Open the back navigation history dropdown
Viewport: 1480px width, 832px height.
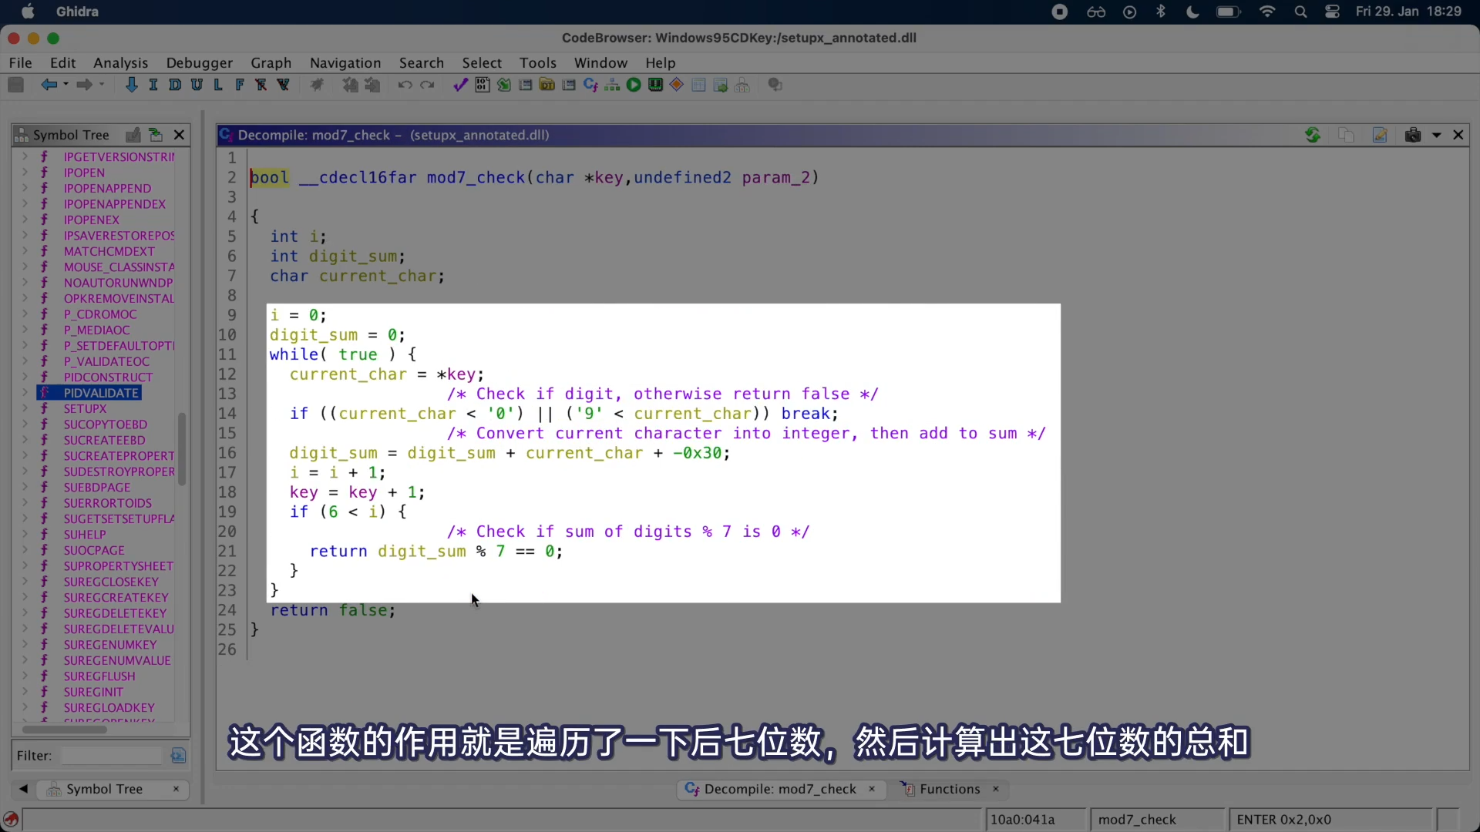click(66, 85)
